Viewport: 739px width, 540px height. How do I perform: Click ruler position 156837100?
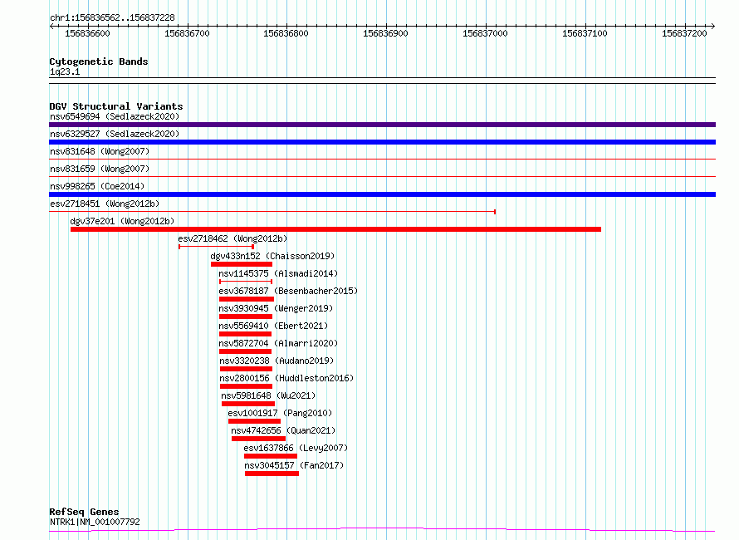[585, 33]
